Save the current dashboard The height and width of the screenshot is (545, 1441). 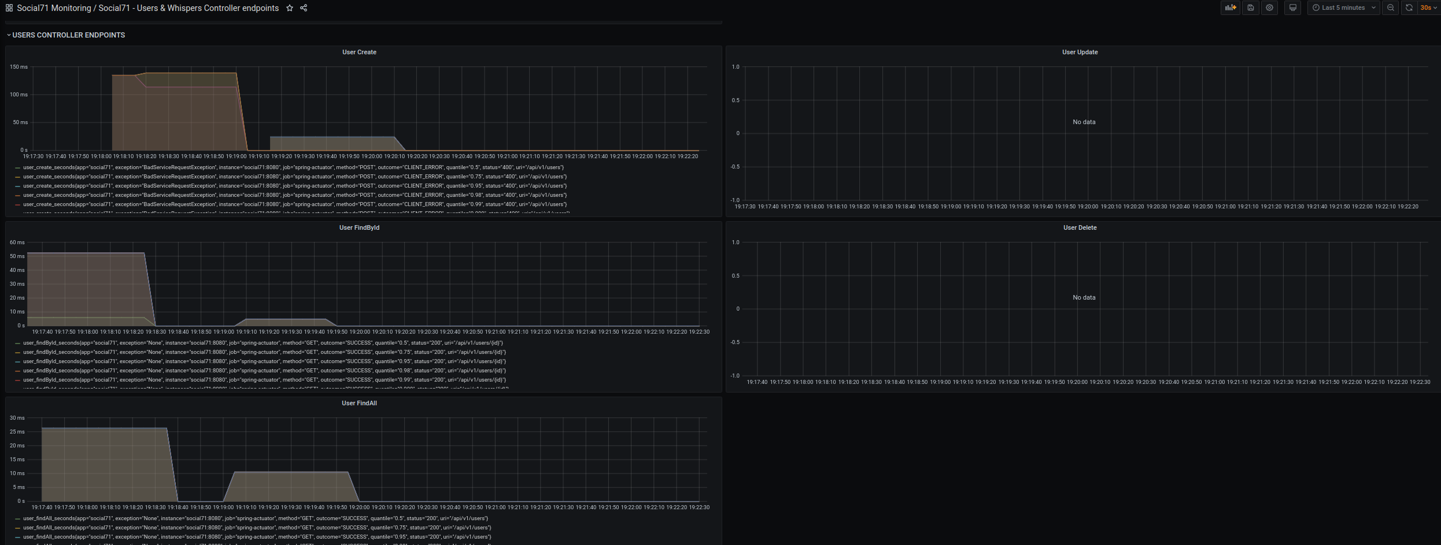[1250, 8]
